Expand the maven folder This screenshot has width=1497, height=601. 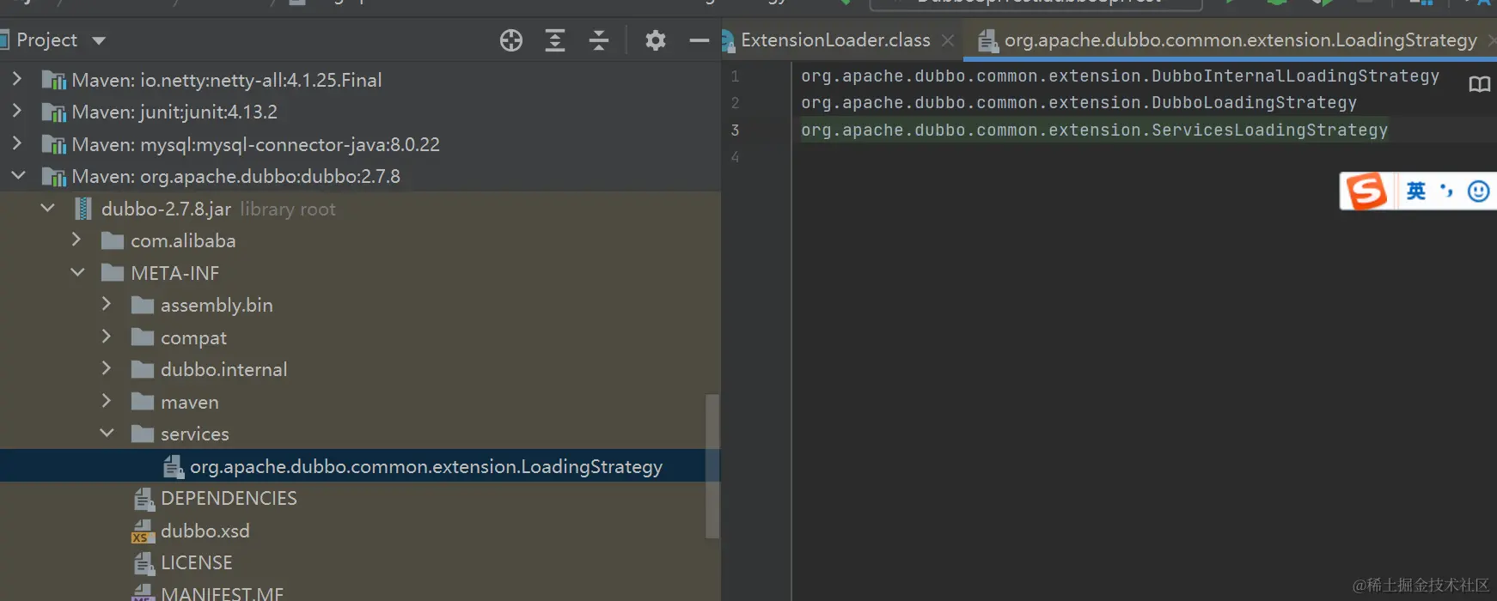[x=107, y=402]
